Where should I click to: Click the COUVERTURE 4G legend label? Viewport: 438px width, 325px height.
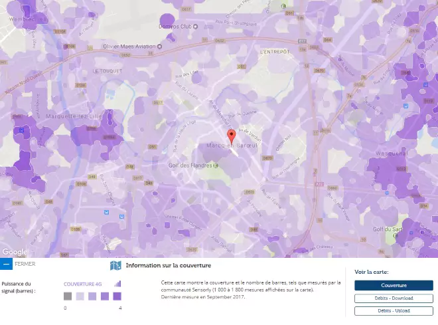[x=82, y=284]
